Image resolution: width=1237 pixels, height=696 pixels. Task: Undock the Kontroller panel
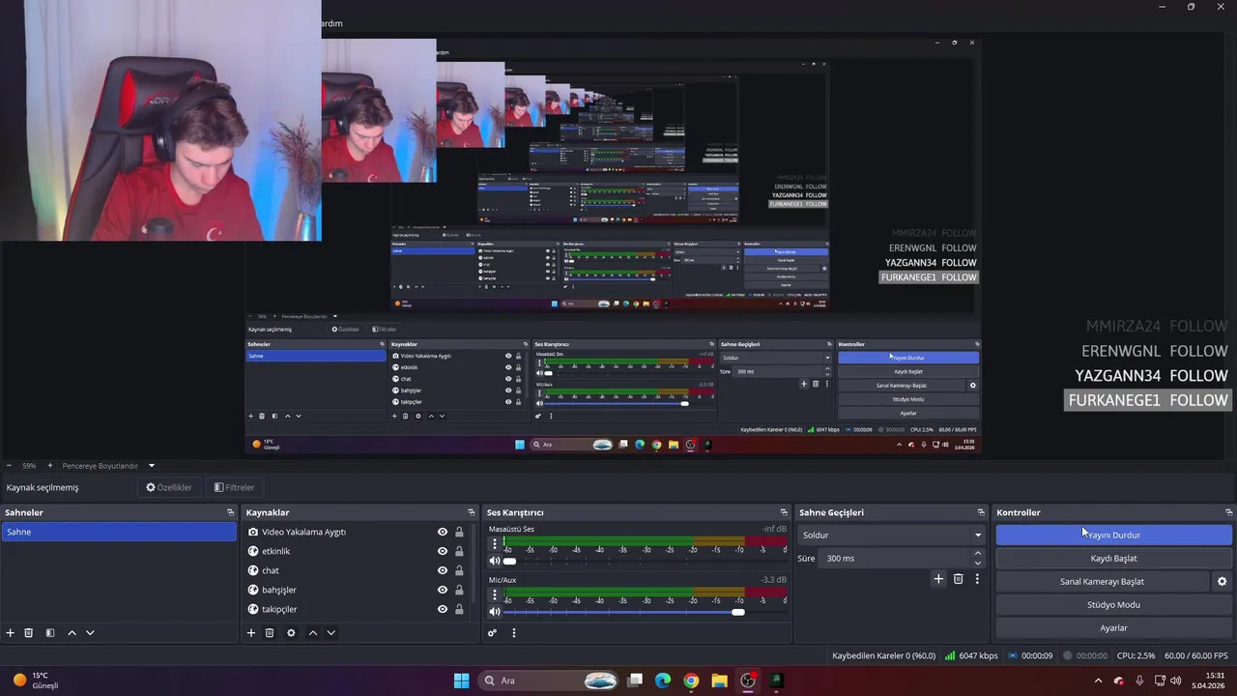1228,512
